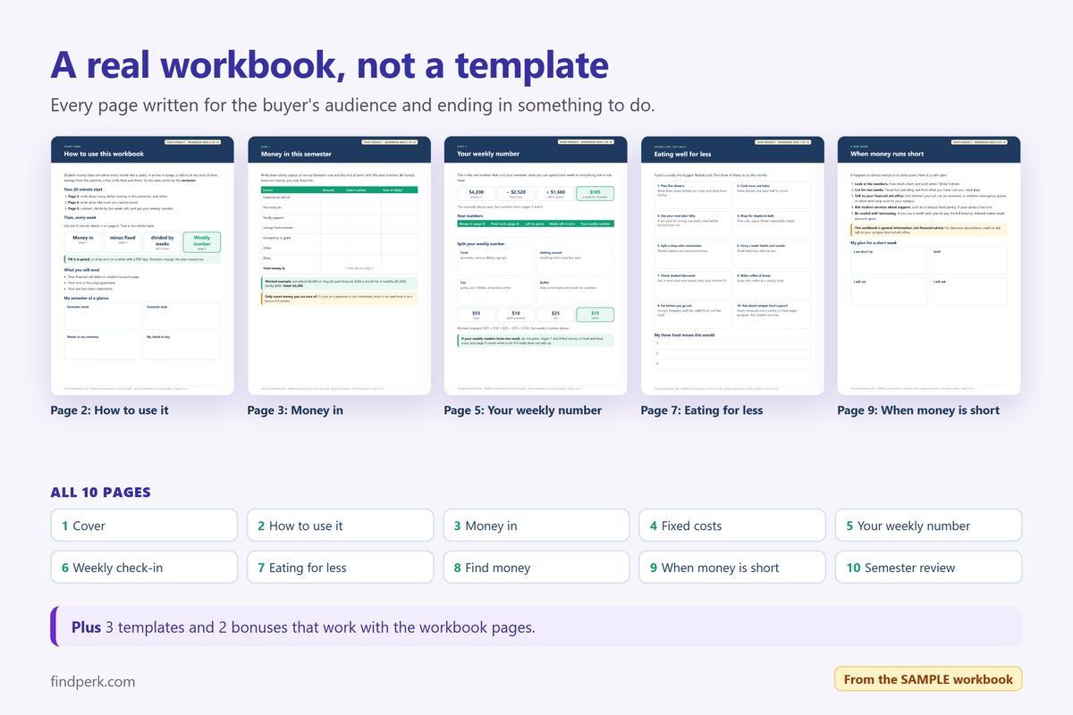
Task: Open the 'Your weekly number' page thumbnail
Action: tap(536, 265)
